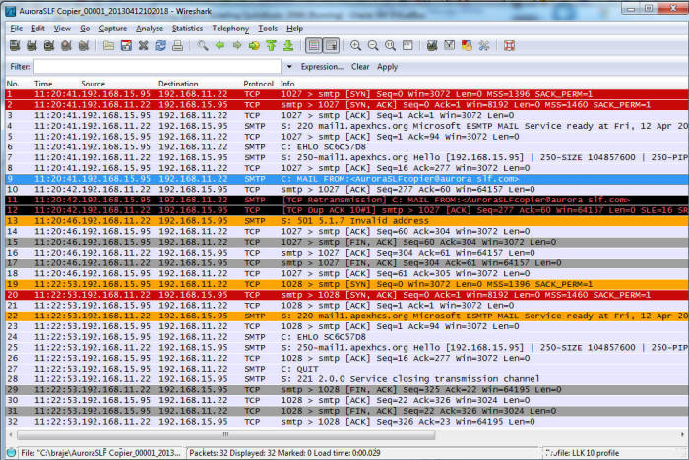Select packet 1 SYN row
Image resolution: width=689 pixels, height=460 pixels.
[x=346, y=94]
